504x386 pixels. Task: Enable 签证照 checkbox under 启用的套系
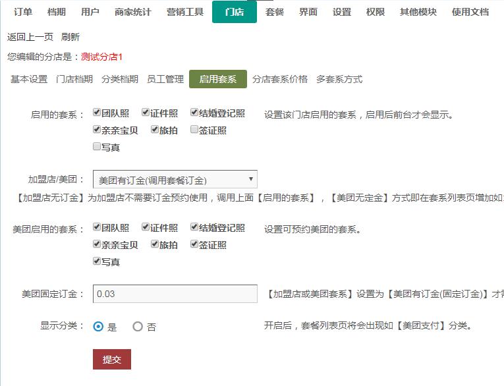tap(194, 130)
